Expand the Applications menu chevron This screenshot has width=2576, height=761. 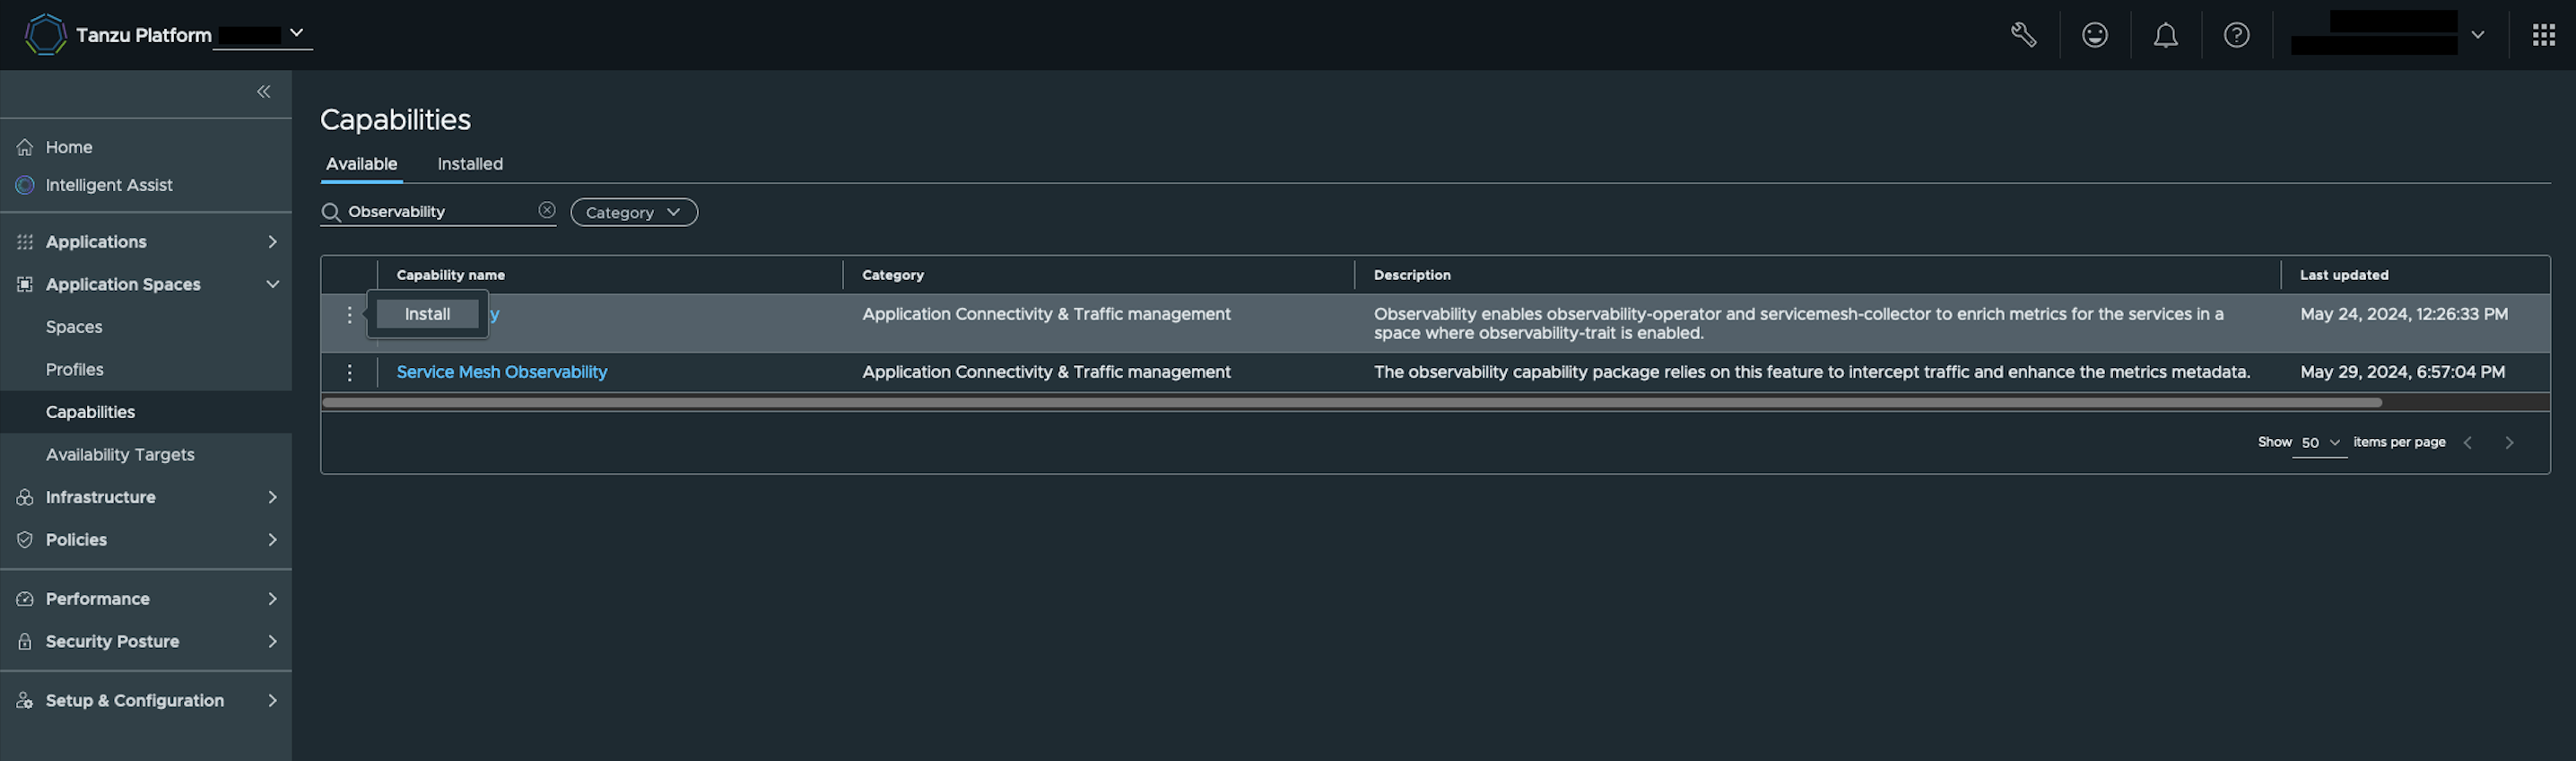click(x=272, y=242)
